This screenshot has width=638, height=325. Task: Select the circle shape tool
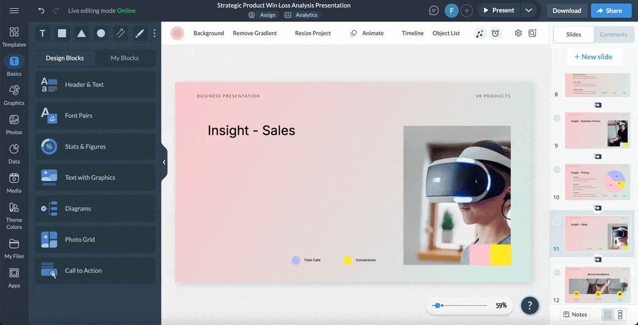[100, 33]
